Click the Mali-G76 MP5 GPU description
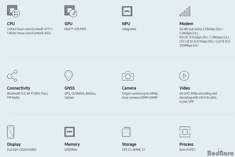235x157 pixels. coord(75,29)
